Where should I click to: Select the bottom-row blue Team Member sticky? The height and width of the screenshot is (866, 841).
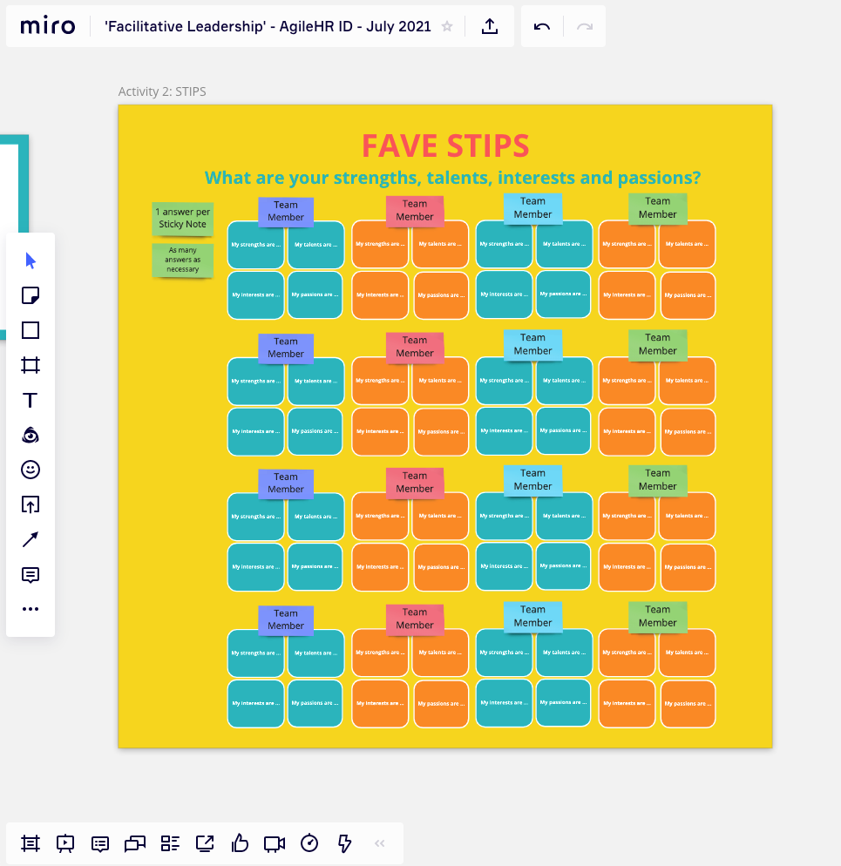tap(532, 616)
